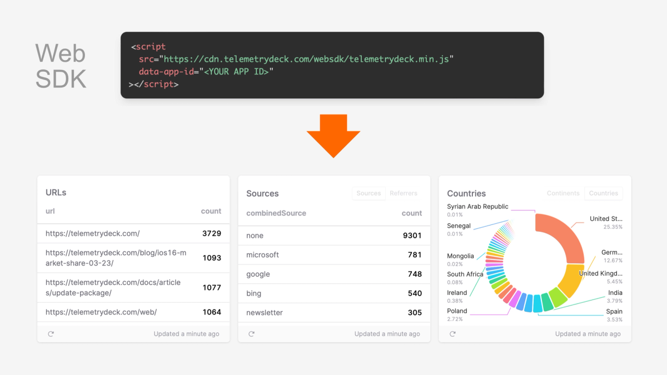Screen dimensions: 667x375
Task: Refresh the Sources panel data
Action: click(x=251, y=333)
